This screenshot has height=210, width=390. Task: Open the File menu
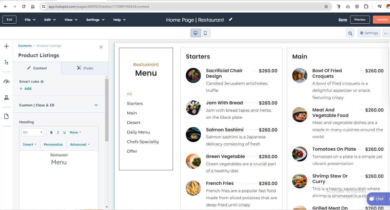coord(30,20)
